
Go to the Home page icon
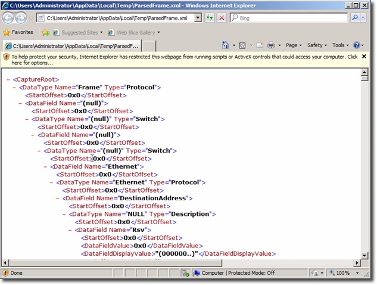[x=225, y=45]
